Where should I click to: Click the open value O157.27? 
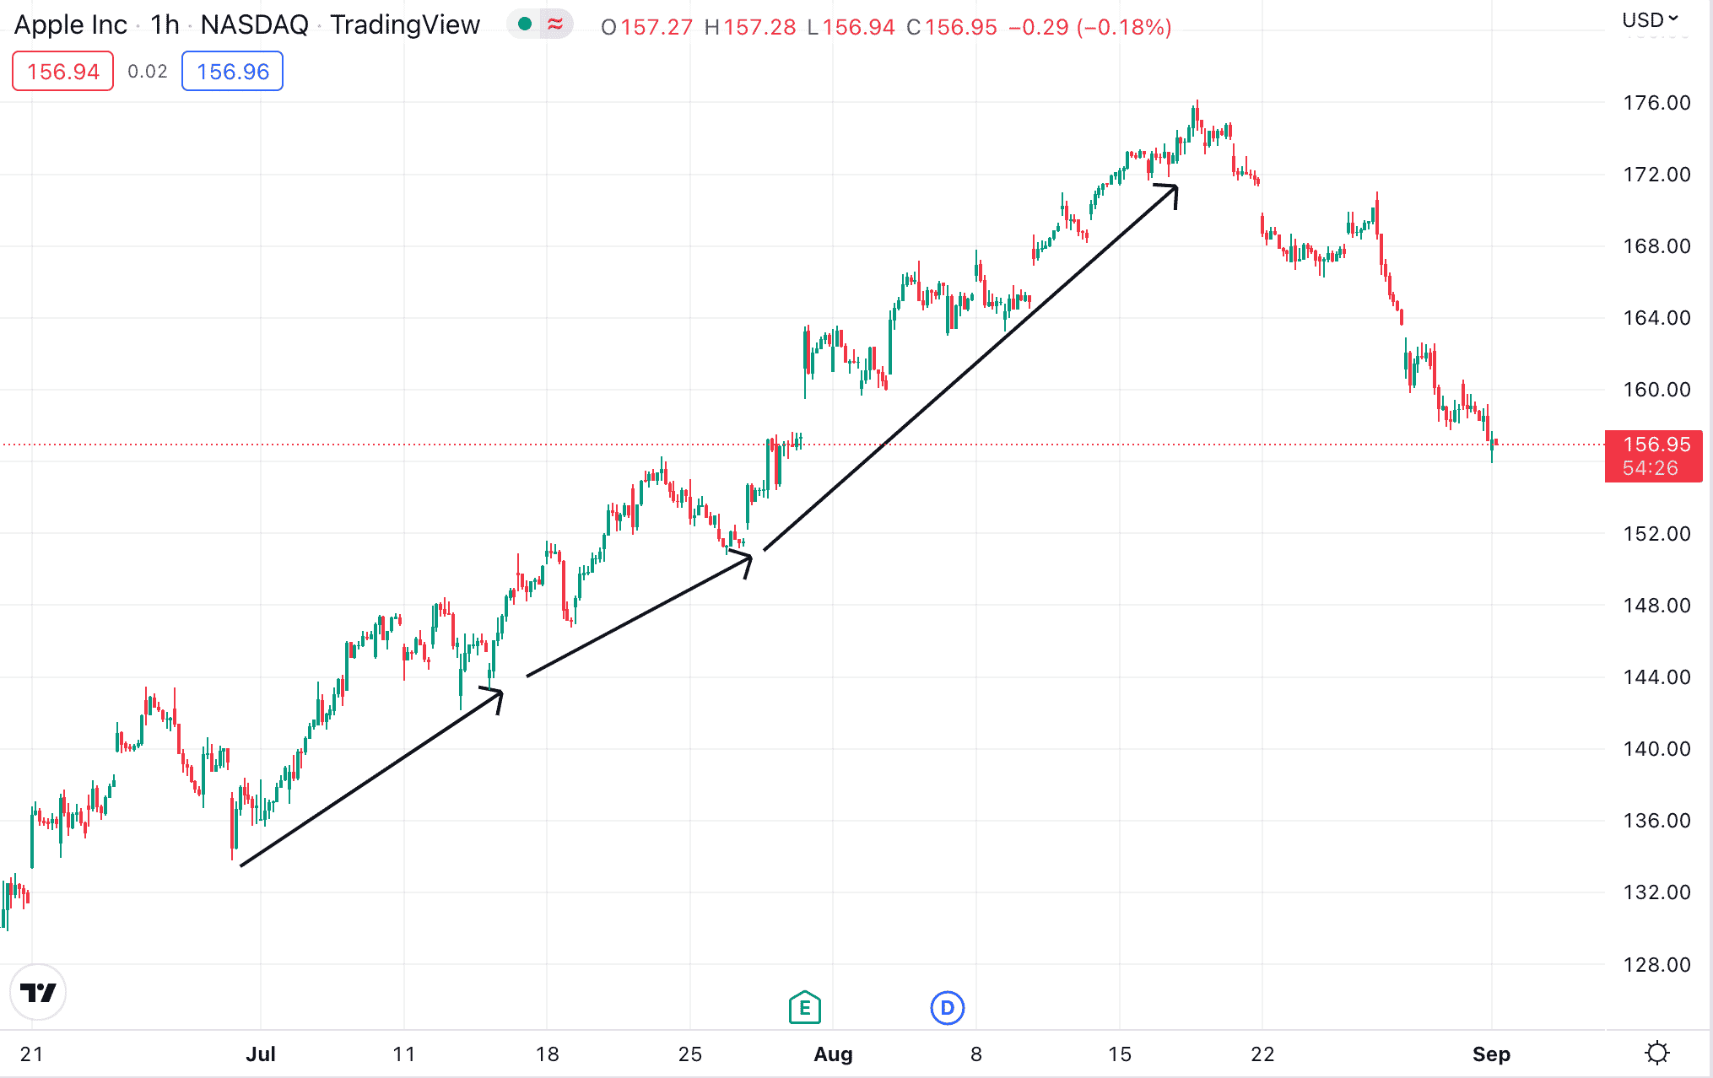pyautogui.click(x=646, y=27)
